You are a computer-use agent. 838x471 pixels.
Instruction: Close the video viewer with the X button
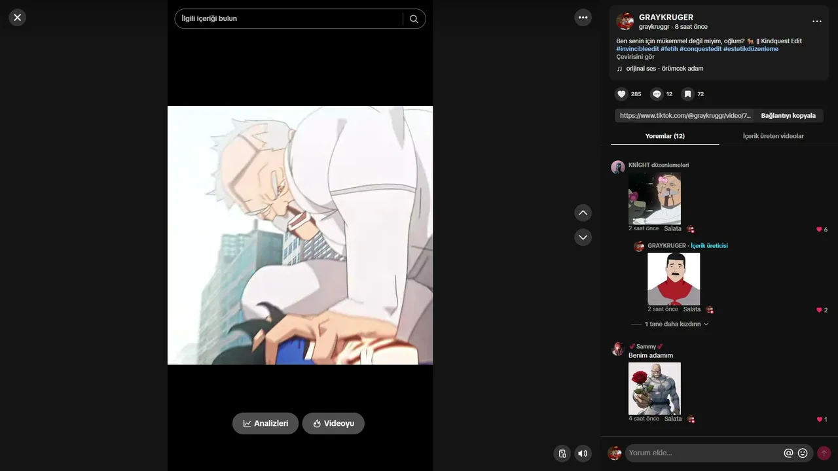click(x=18, y=18)
